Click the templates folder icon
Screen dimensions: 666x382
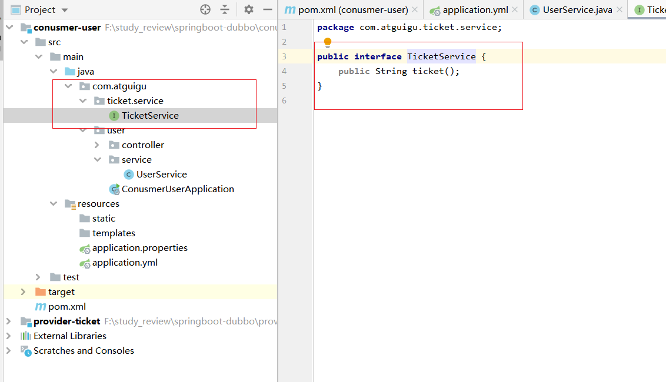[85, 233]
